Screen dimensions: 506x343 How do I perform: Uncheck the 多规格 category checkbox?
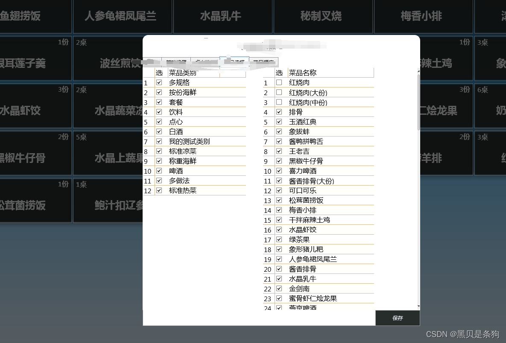point(158,82)
